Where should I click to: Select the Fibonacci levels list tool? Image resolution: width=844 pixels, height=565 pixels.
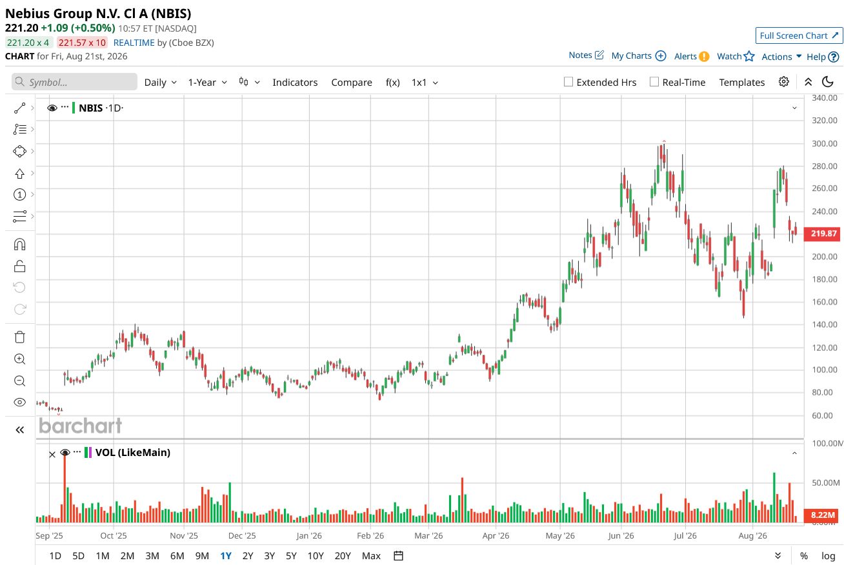(x=19, y=129)
